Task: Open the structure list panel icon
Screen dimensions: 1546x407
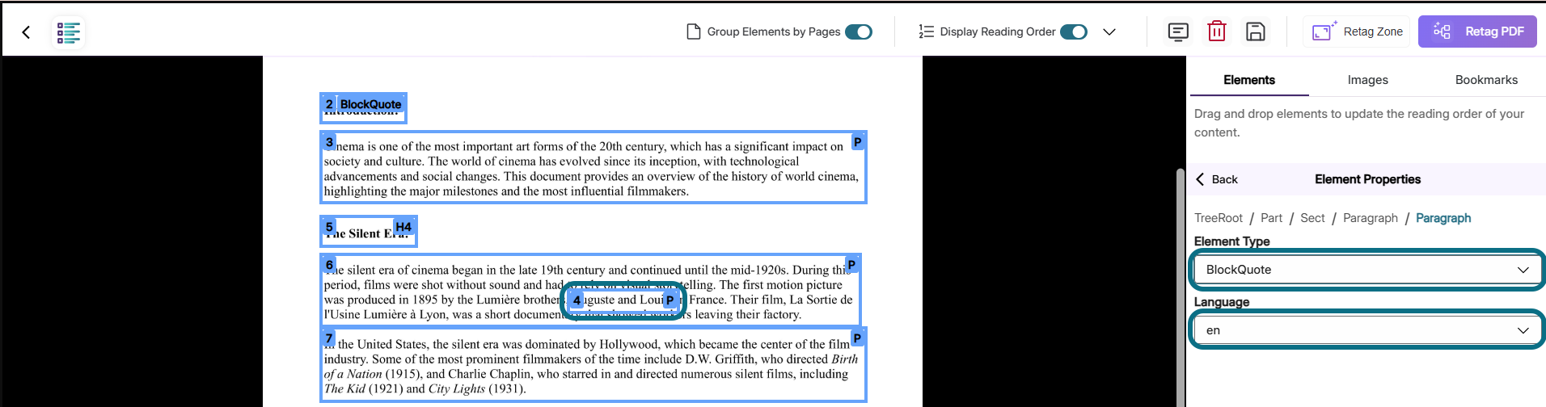Action: pos(69,32)
